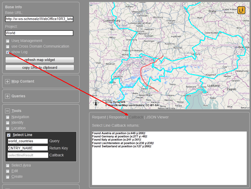Disable the Select Line tool
The height and width of the screenshot is (189, 251).
point(9,135)
